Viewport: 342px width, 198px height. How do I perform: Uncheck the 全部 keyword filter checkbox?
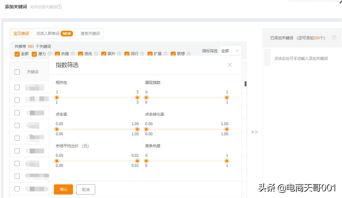[x=17, y=54]
